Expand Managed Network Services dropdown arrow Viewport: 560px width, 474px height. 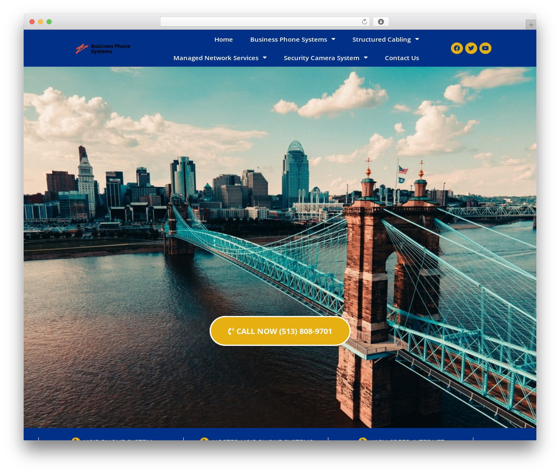(265, 58)
